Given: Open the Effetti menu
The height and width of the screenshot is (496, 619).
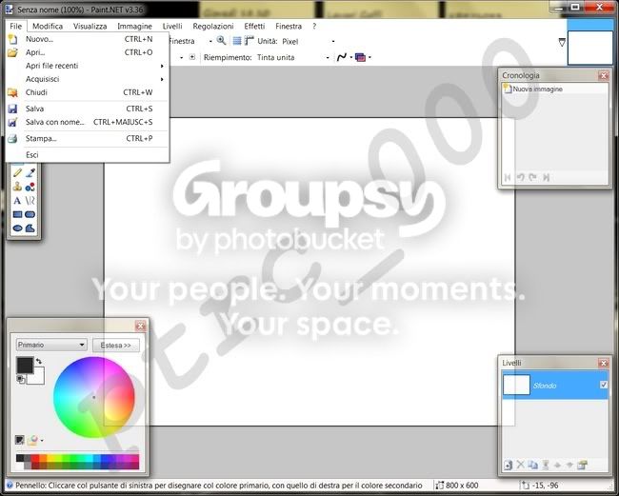Looking at the screenshot, I should (254, 27).
